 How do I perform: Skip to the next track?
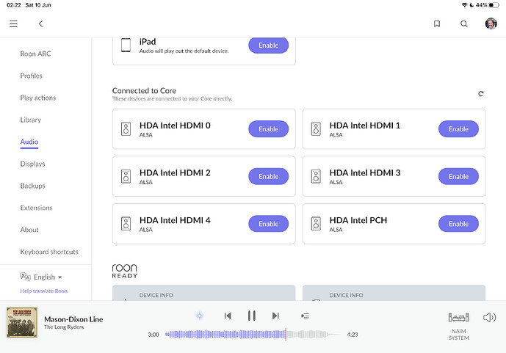pos(275,316)
